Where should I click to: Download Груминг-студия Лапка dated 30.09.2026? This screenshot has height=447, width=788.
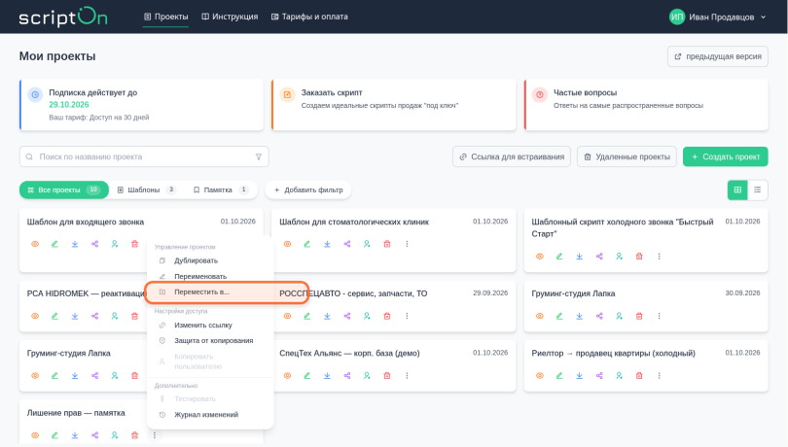[x=580, y=316]
